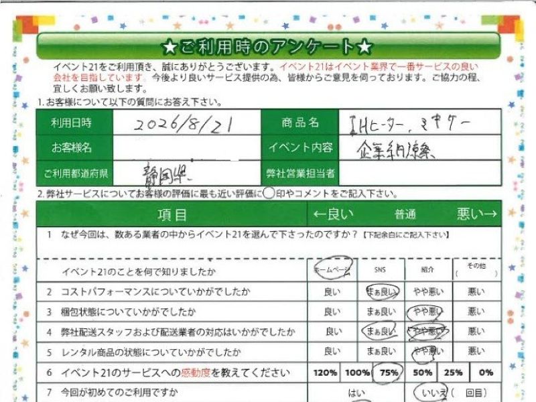Click question 6 about 感動度
This screenshot has height=402, width=536.
pyautogui.click(x=168, y=373)
